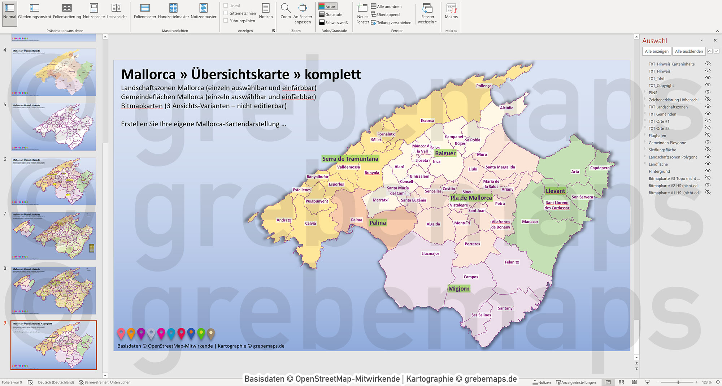Image resolution: width=722 pixels, height=386 pixels.
Task: Show the hidden TXT_Hinweis layer
Action: (x=707, y=71)
